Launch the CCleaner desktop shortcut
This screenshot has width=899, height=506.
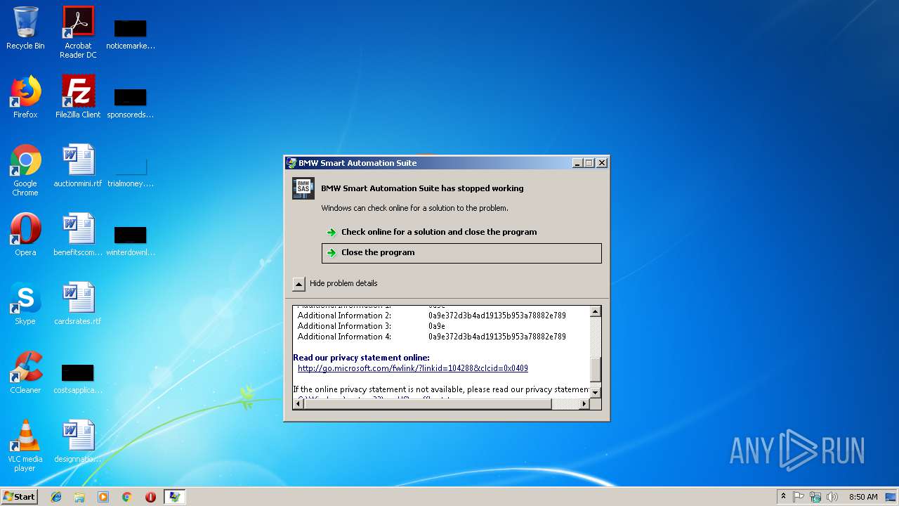(x=25, y=372)
